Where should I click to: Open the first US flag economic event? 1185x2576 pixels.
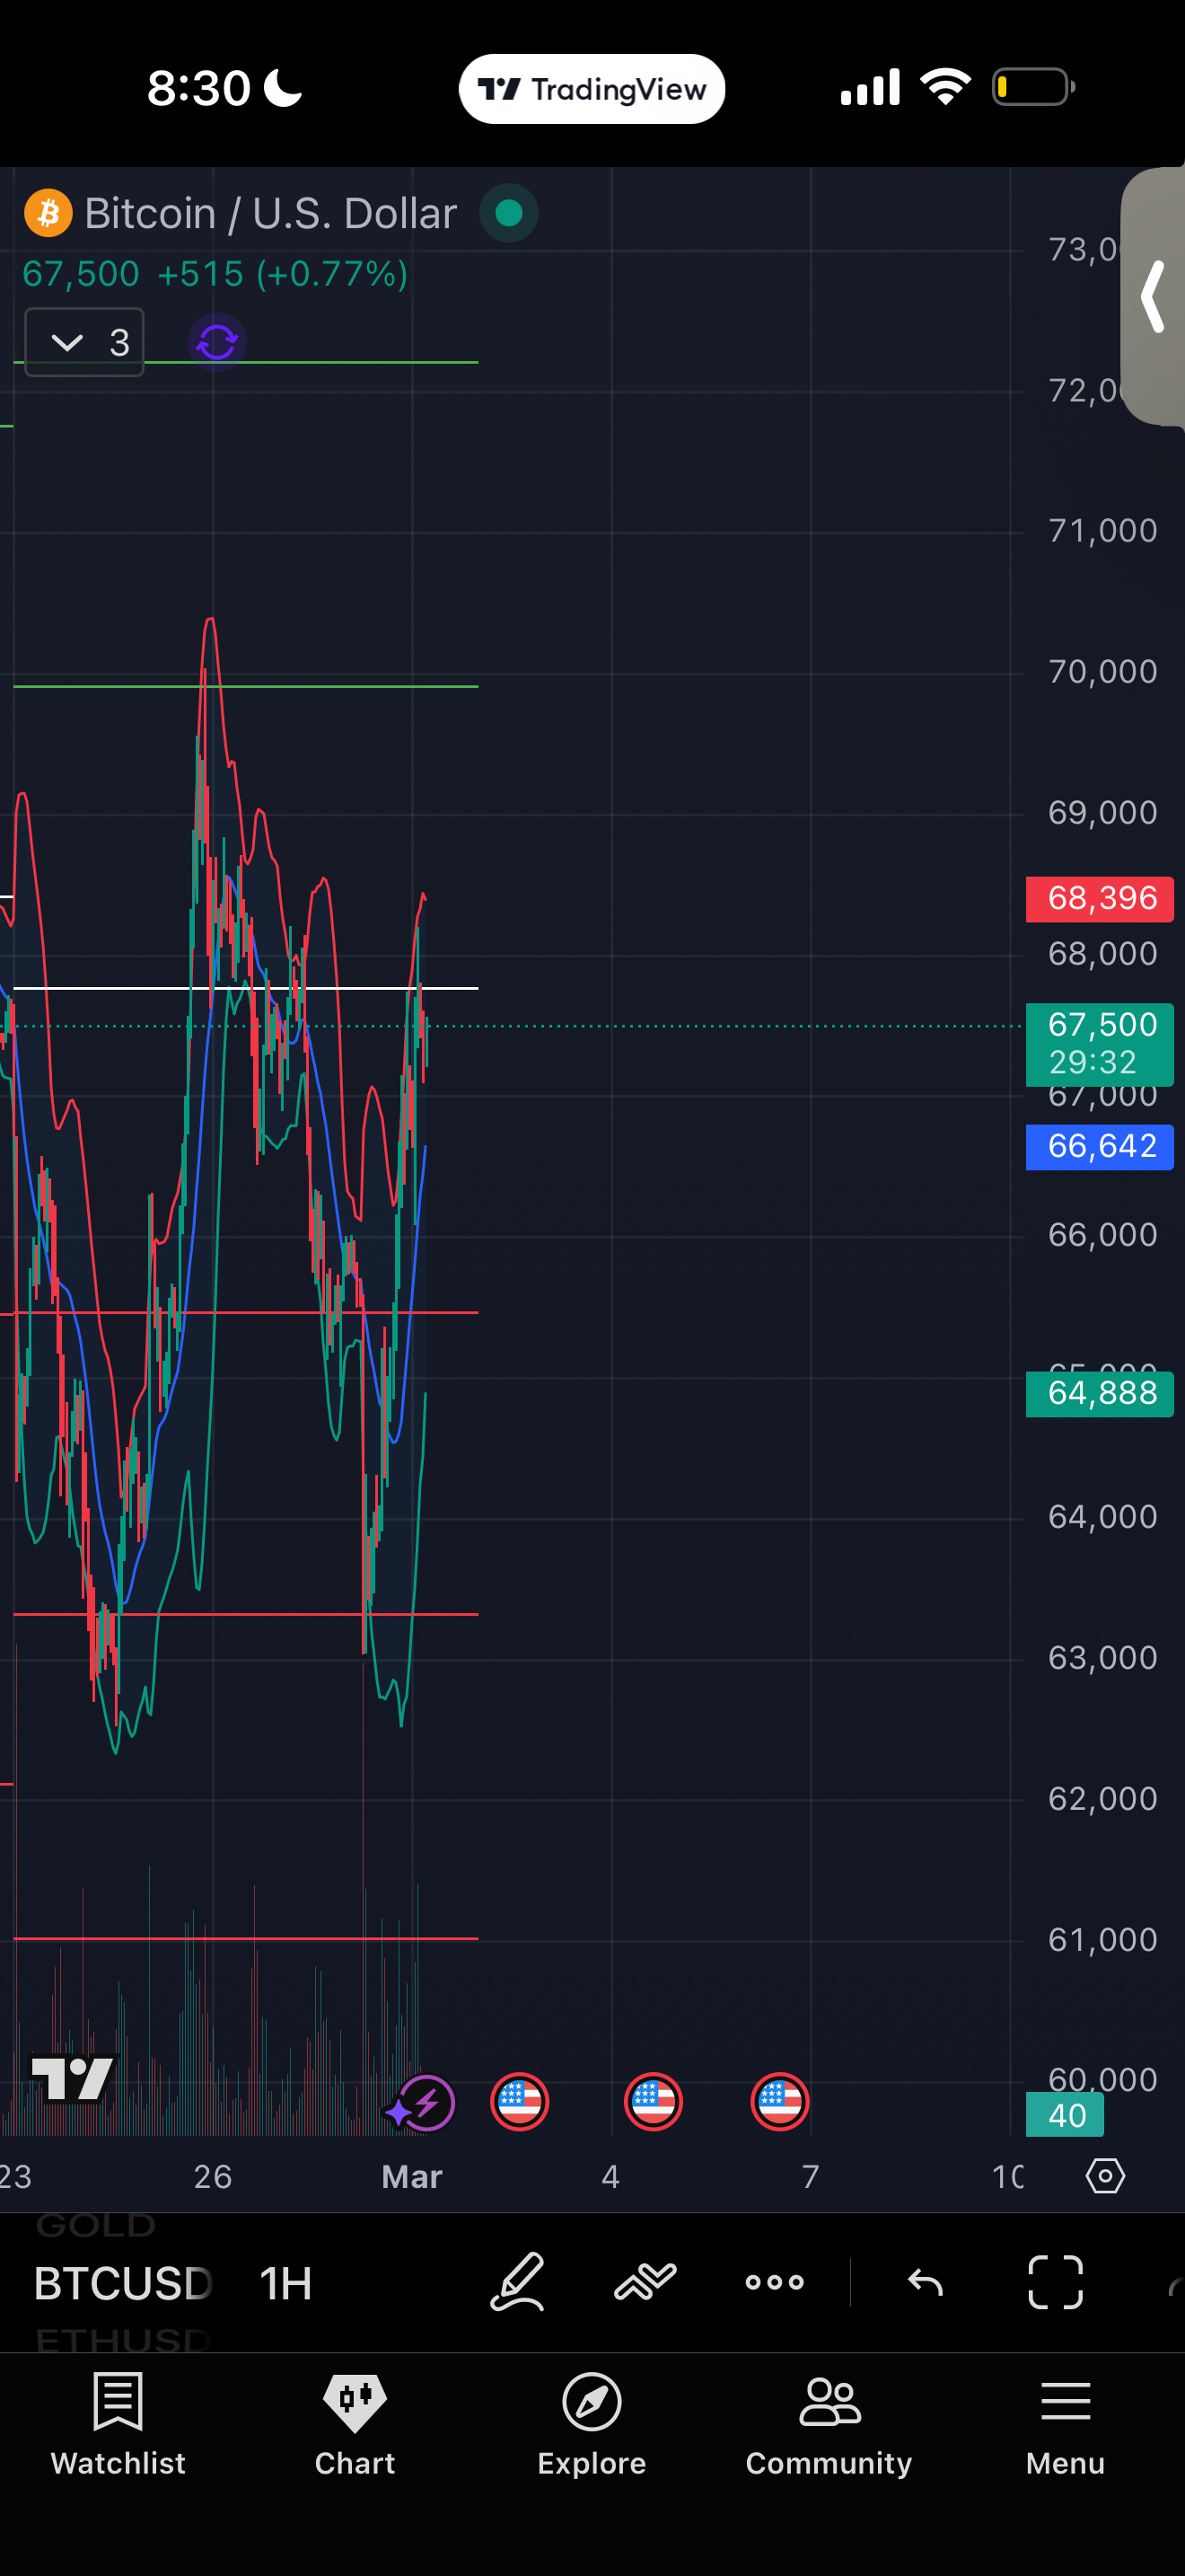pyautogui.click(x=520, y=2102)
